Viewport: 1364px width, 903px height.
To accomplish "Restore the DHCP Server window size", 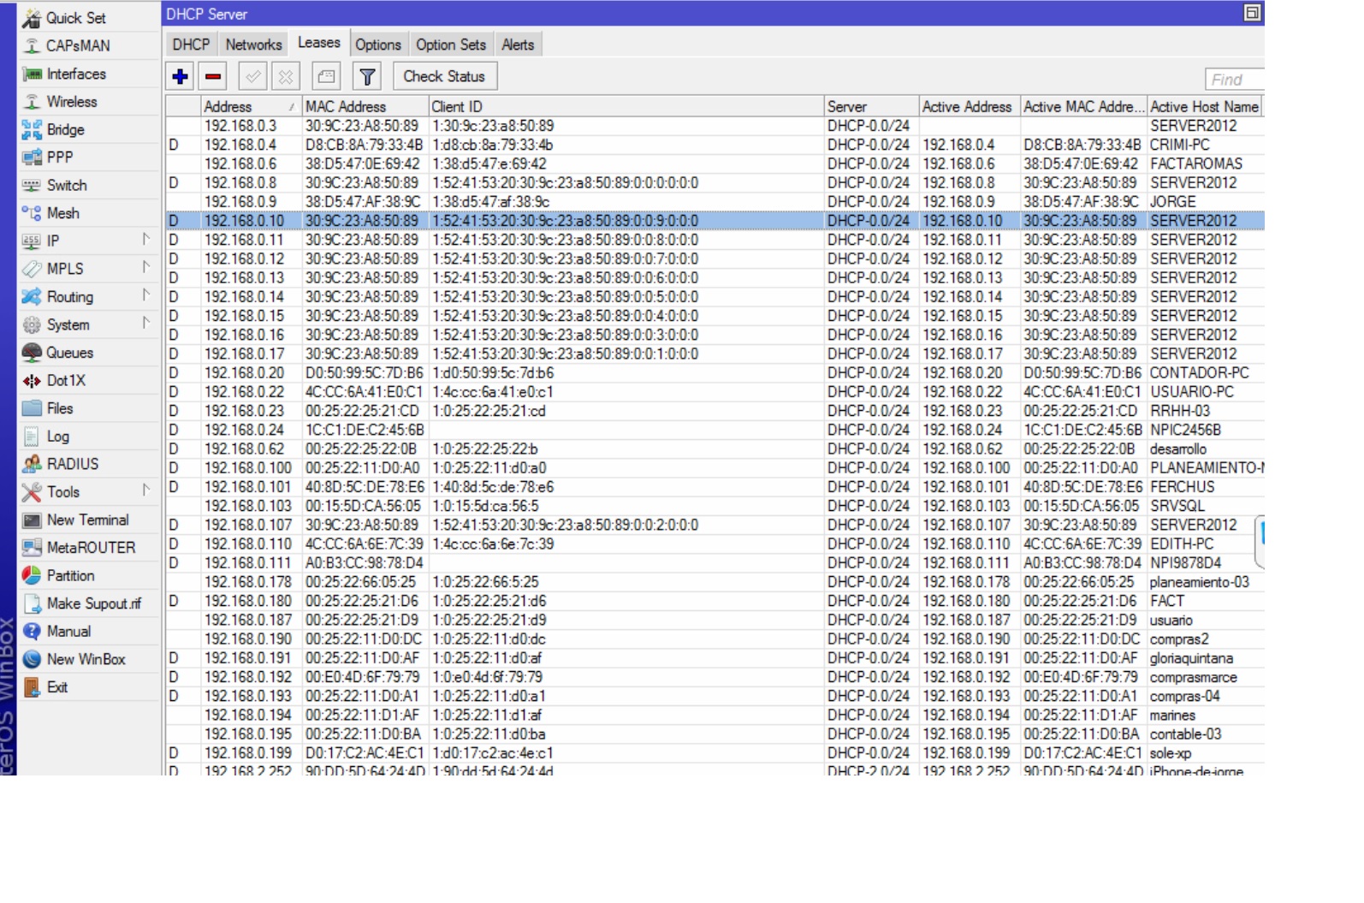I will pos(1252,13).
